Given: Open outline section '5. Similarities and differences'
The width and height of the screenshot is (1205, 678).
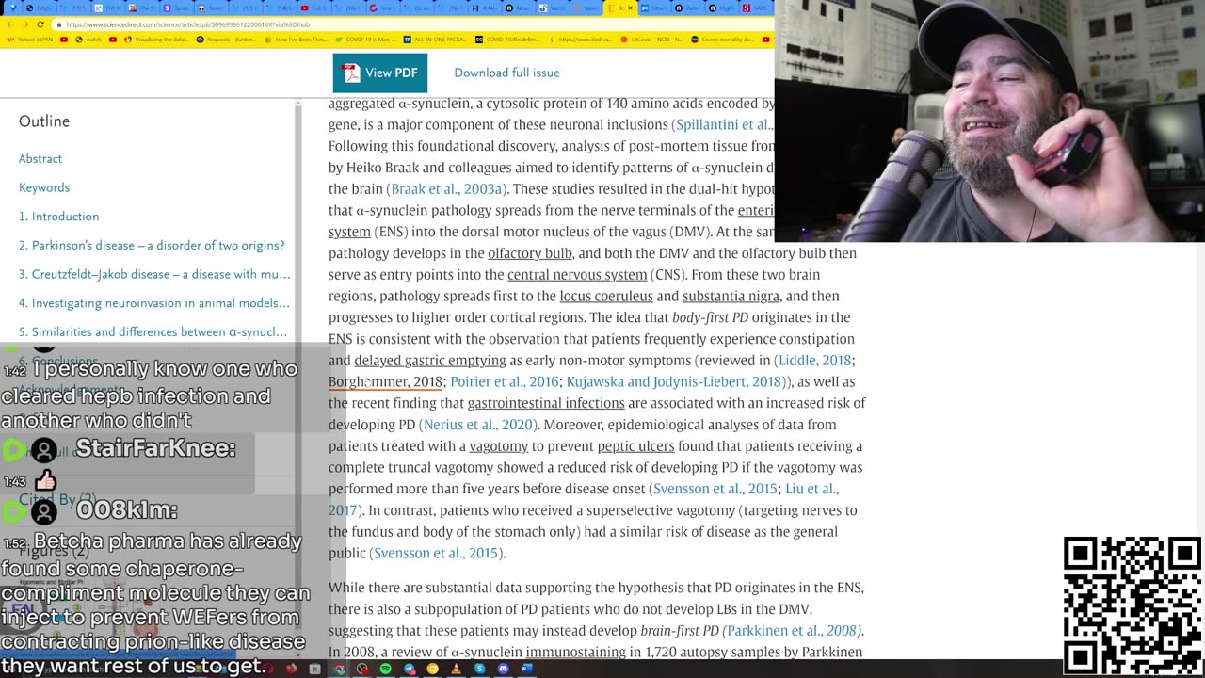Looking at the screenshot, I should pos(153,331).
